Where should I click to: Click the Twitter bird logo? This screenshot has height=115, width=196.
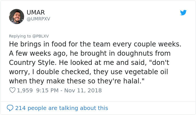tap(183, 12)
